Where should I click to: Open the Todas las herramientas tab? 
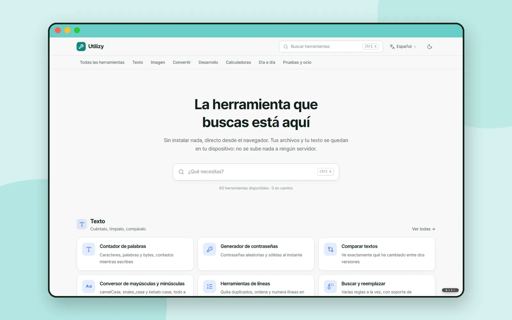pos(102,62)
